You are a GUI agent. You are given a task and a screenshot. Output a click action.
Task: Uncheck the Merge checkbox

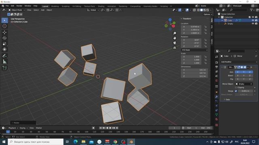pos(236,91)
